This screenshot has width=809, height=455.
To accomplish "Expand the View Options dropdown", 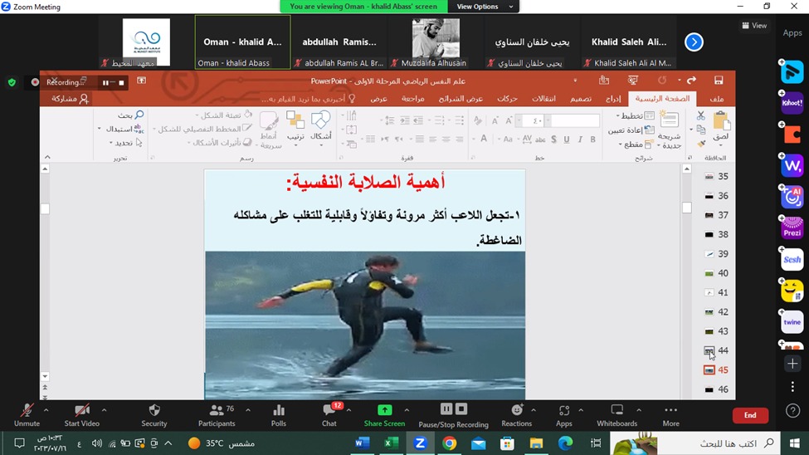I will click(485, 7).
